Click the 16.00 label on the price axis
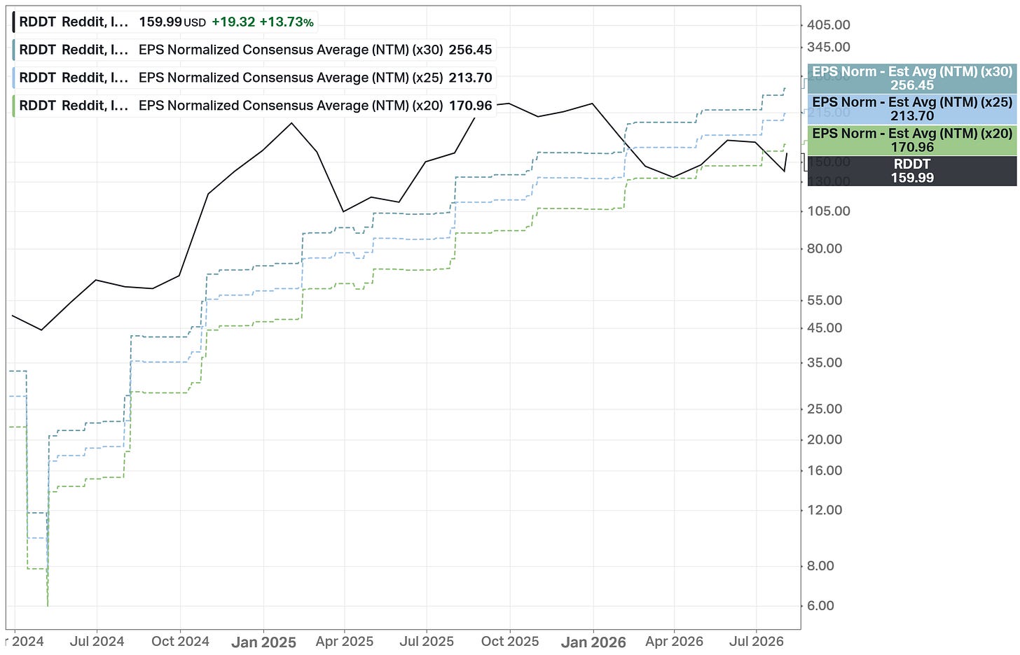The width and height of the screenshot is (1020, 655). tap(825, 470)
